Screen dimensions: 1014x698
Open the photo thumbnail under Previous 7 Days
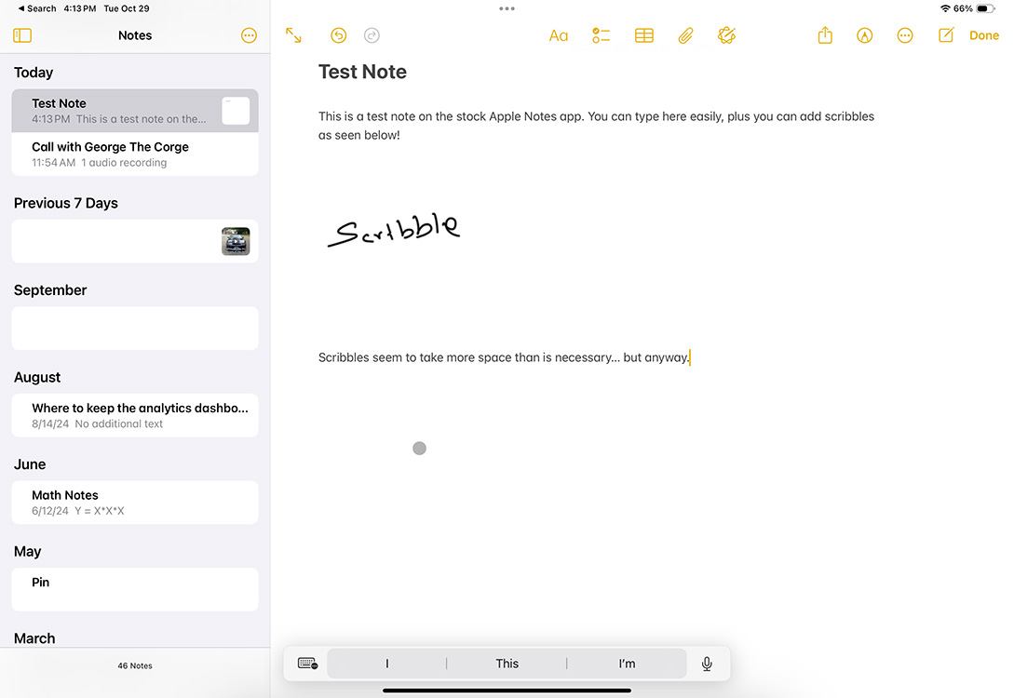236,240
